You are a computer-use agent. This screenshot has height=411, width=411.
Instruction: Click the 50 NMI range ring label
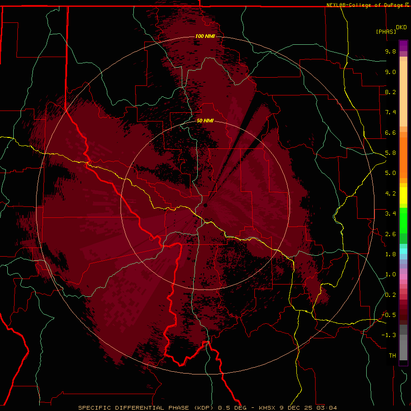[x=205, y=121]
